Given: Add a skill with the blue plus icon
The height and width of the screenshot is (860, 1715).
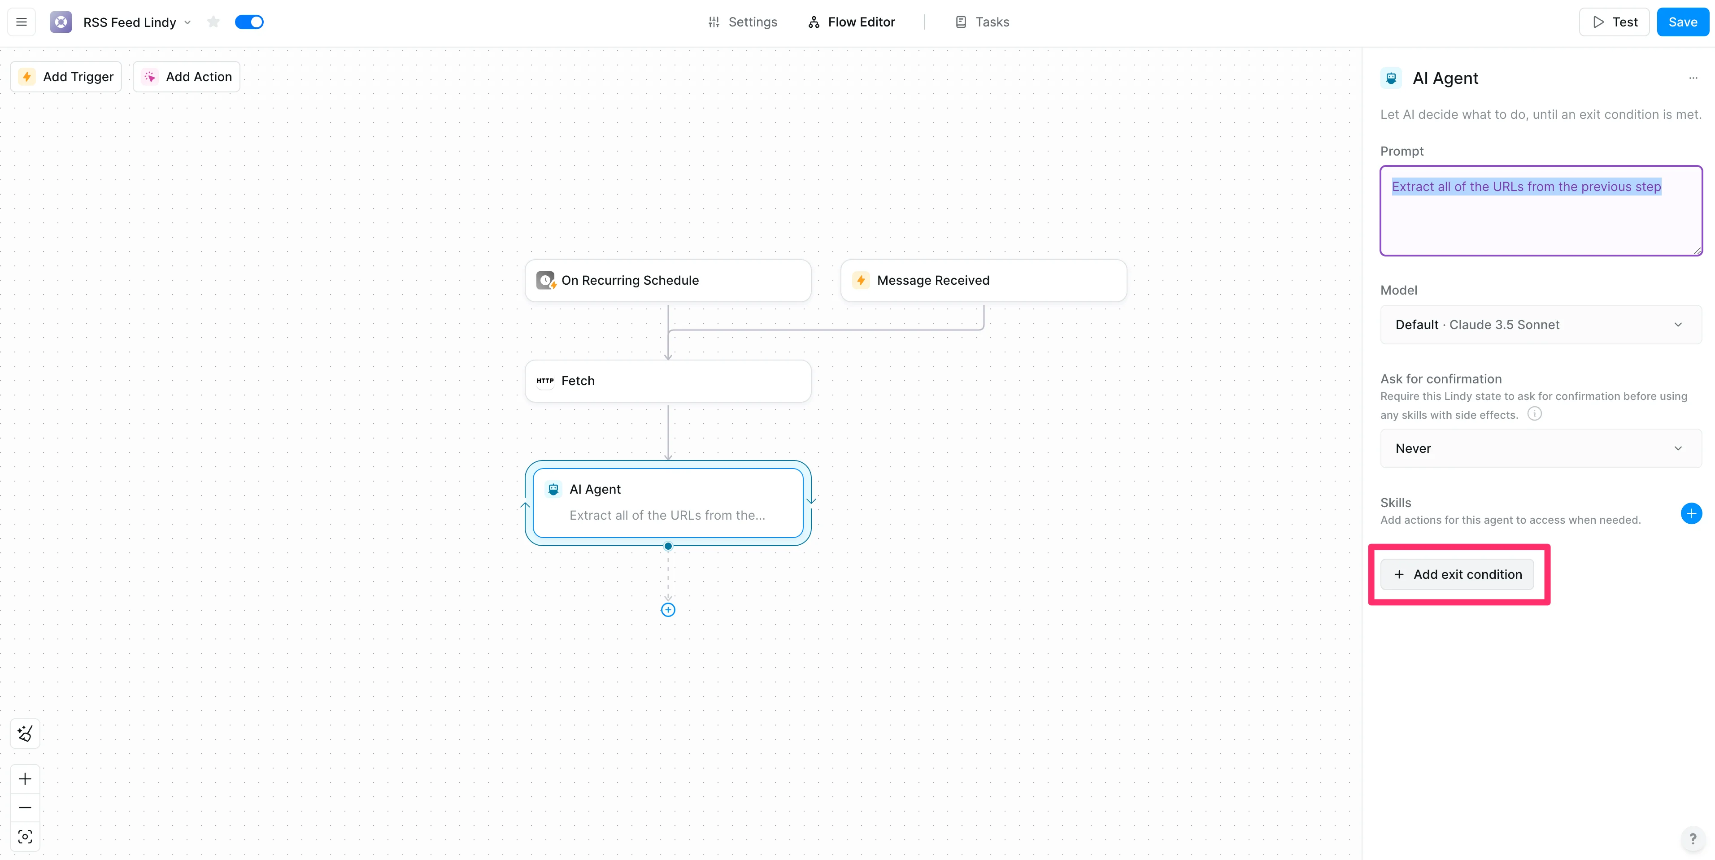Looking at the screenshot, I should coord(1691,513).
